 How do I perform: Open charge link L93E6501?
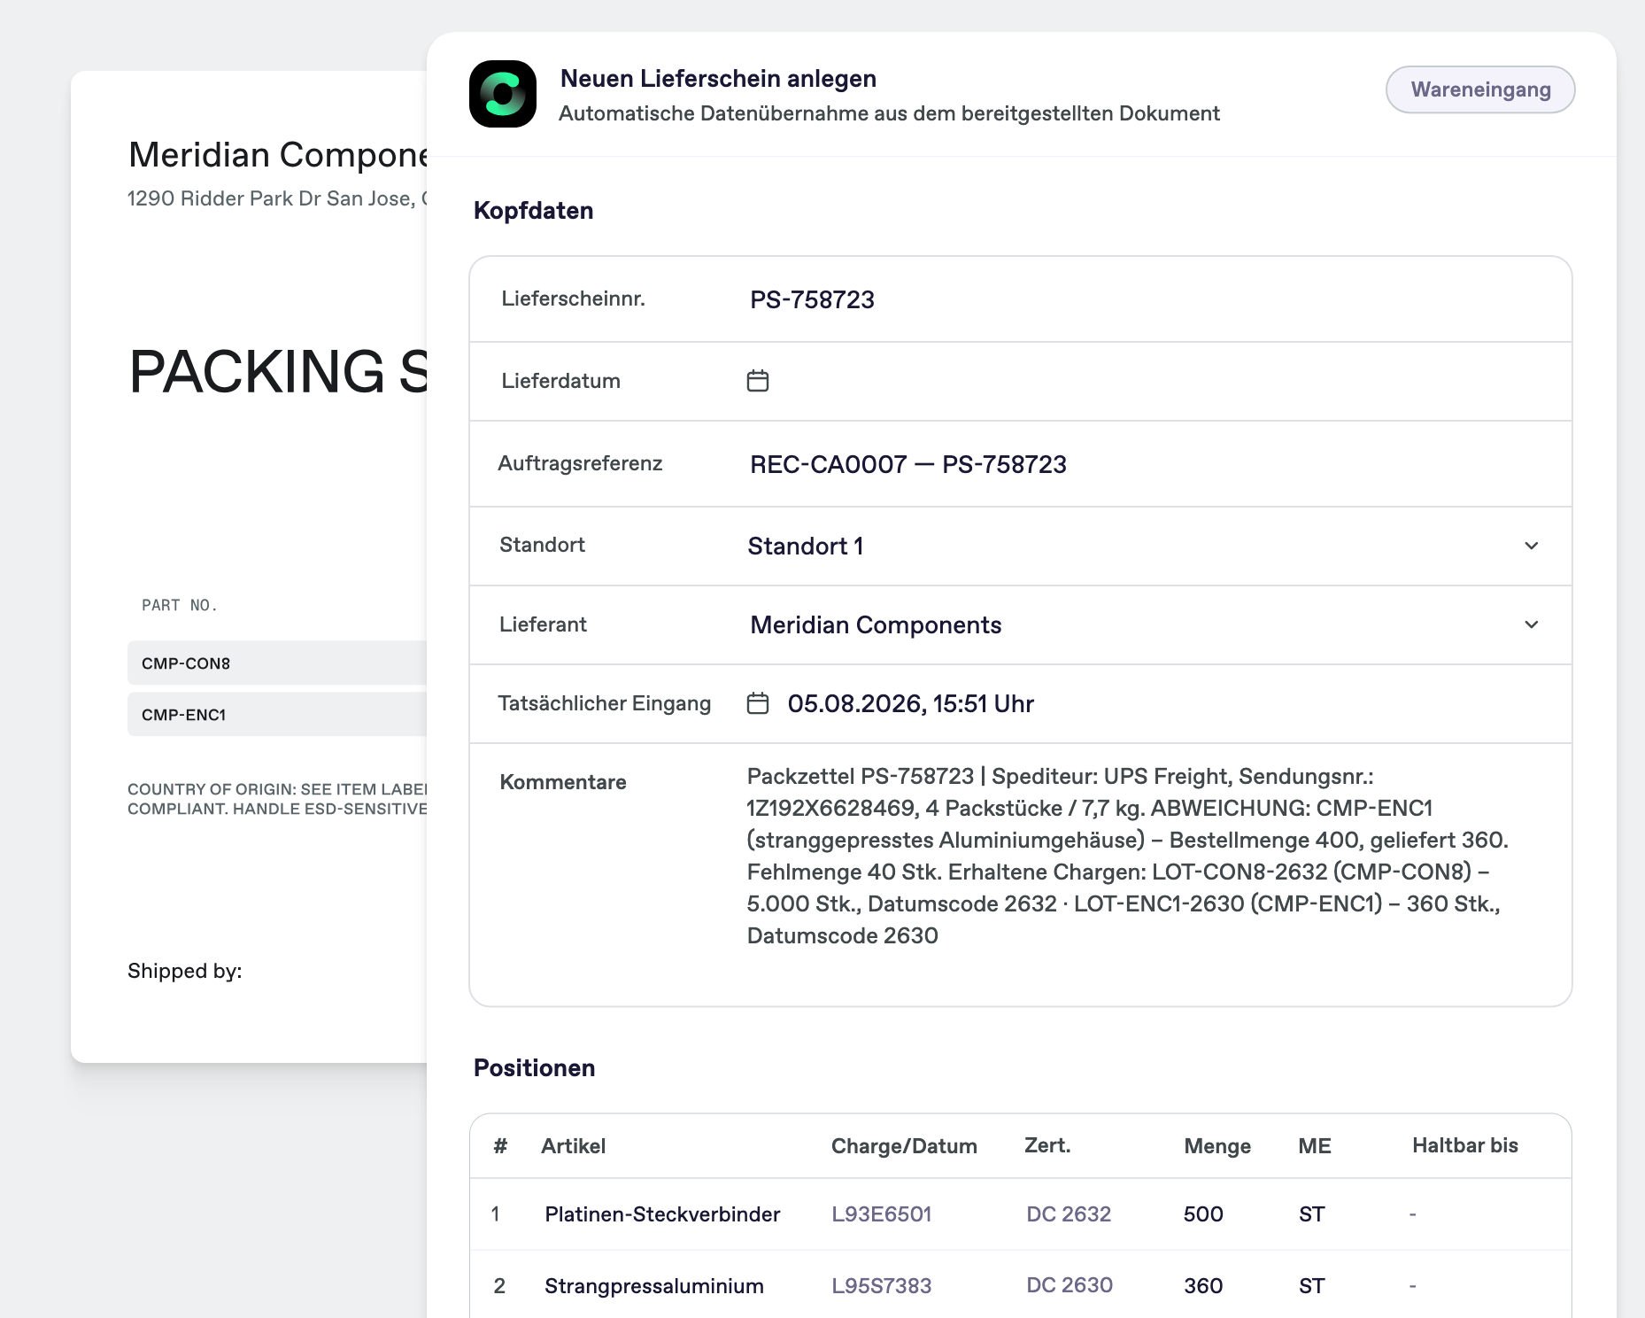click(882, 1214)
